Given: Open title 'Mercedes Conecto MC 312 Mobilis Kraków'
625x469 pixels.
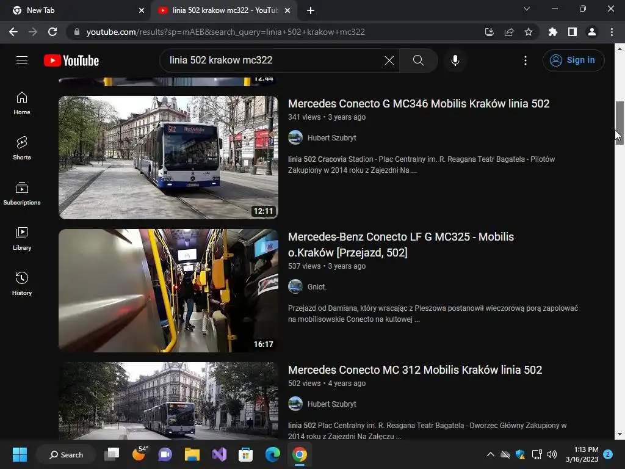Looking at the screenshot, I should pos(415,370).
